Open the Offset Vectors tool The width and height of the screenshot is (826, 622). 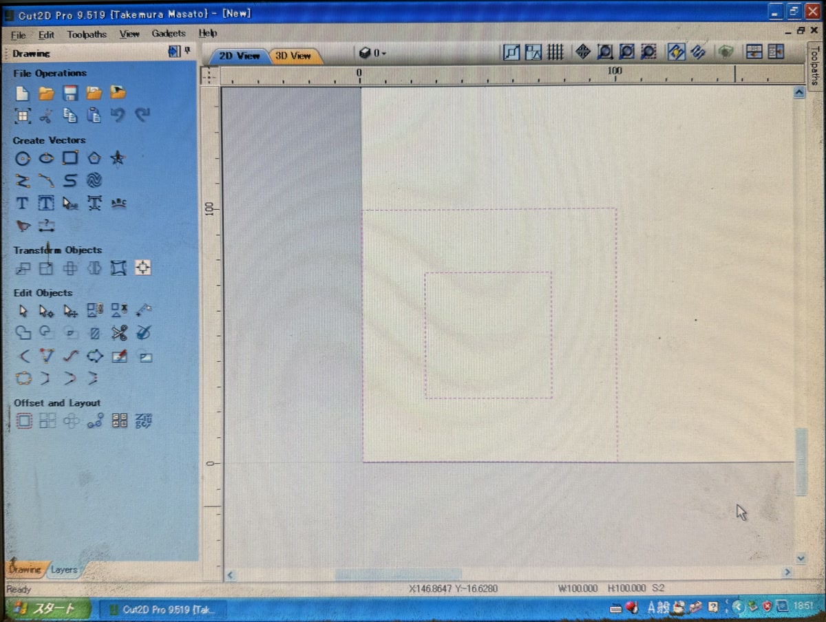tap(23, 420)
